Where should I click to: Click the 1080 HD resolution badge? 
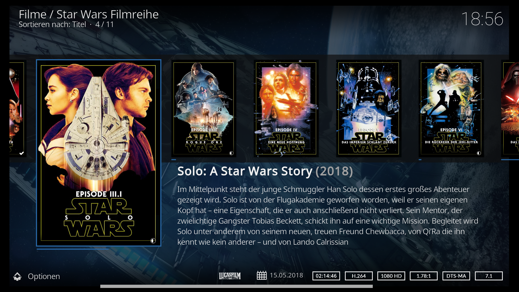click(x=391, y=276)
